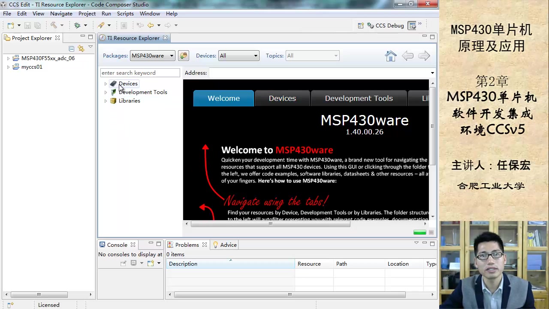Click the Pin Console icon
Screen dimensions: 549x309
tap(124, 263)
